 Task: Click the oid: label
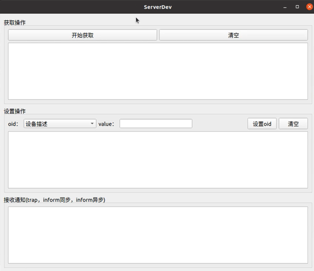click(13, 124)
